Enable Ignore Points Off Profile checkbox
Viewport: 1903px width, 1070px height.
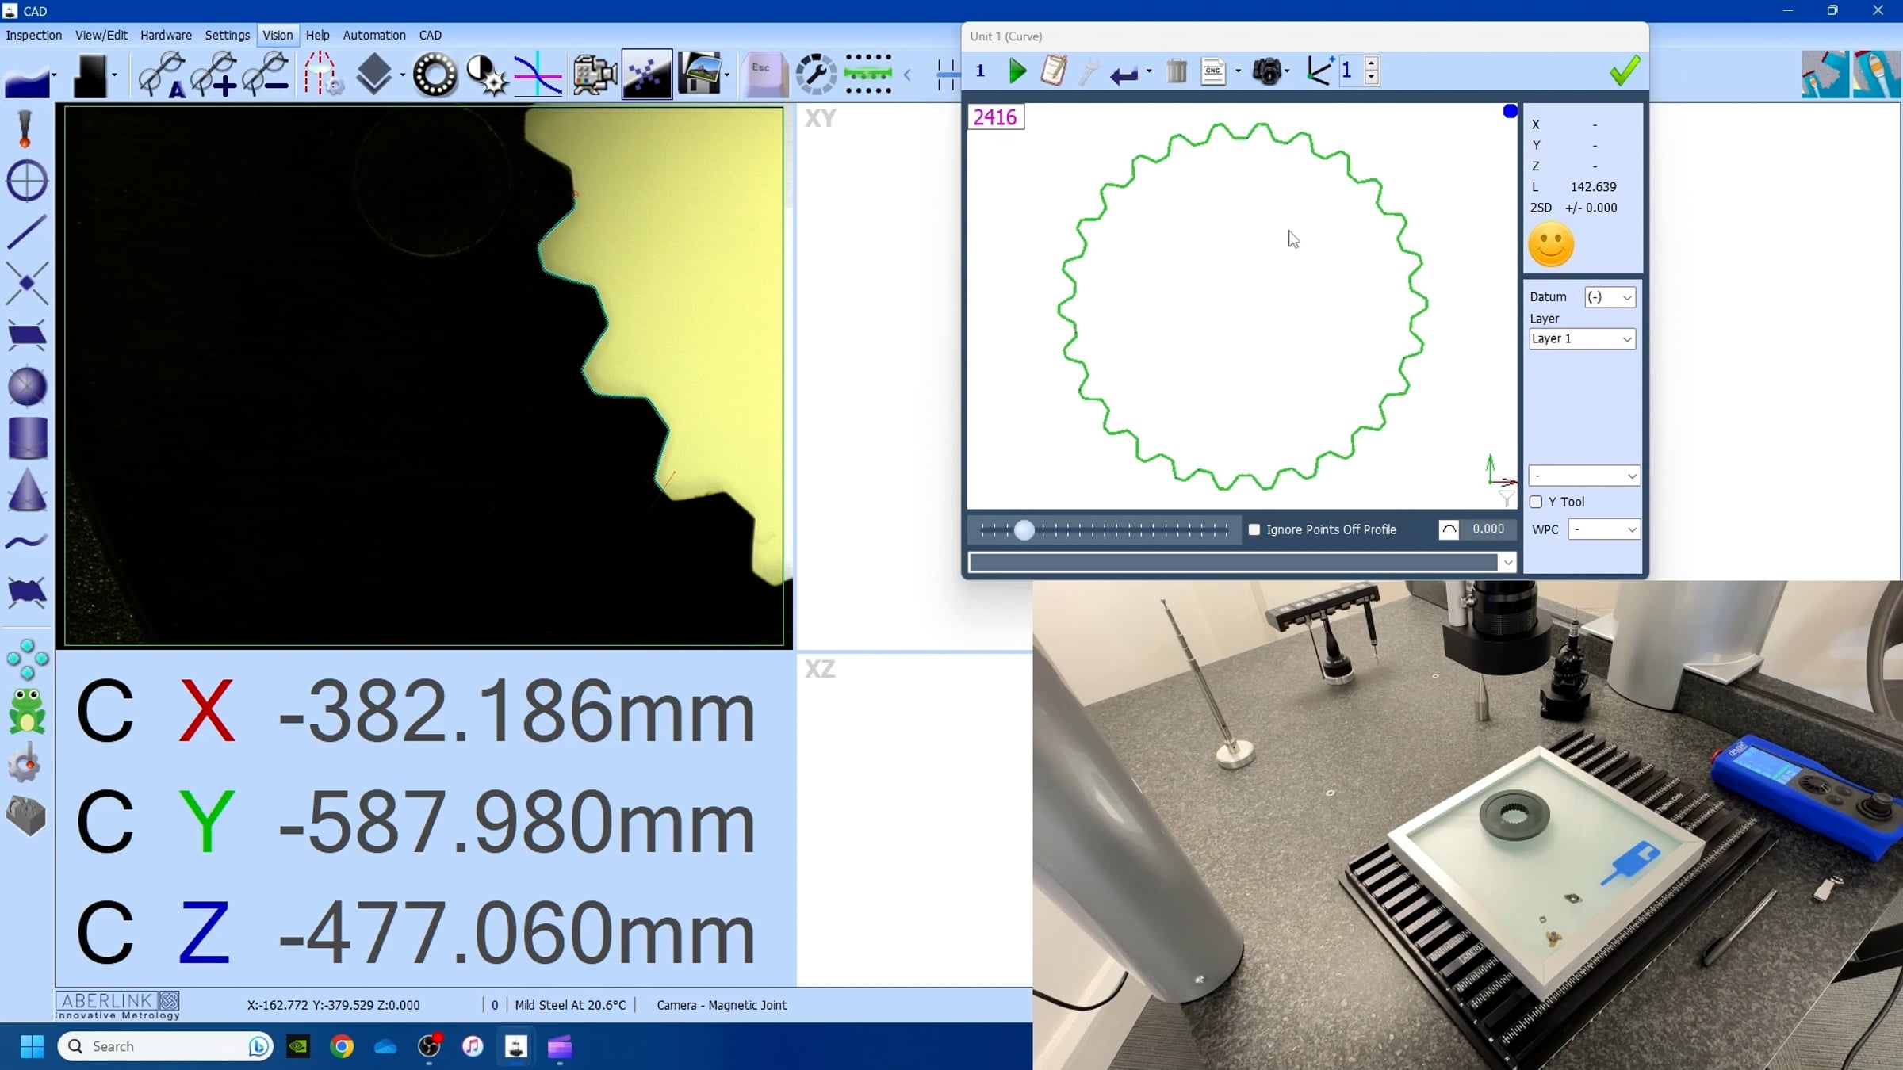[x=1254, y=529]
